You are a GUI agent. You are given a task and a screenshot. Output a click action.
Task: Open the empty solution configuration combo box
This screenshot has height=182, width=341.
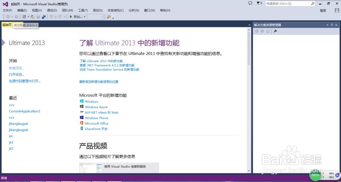click(x=95, y=17)
